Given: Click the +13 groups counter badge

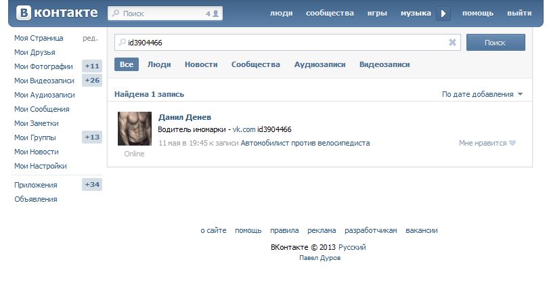Looking at the screenshot, I should (92, 137).
